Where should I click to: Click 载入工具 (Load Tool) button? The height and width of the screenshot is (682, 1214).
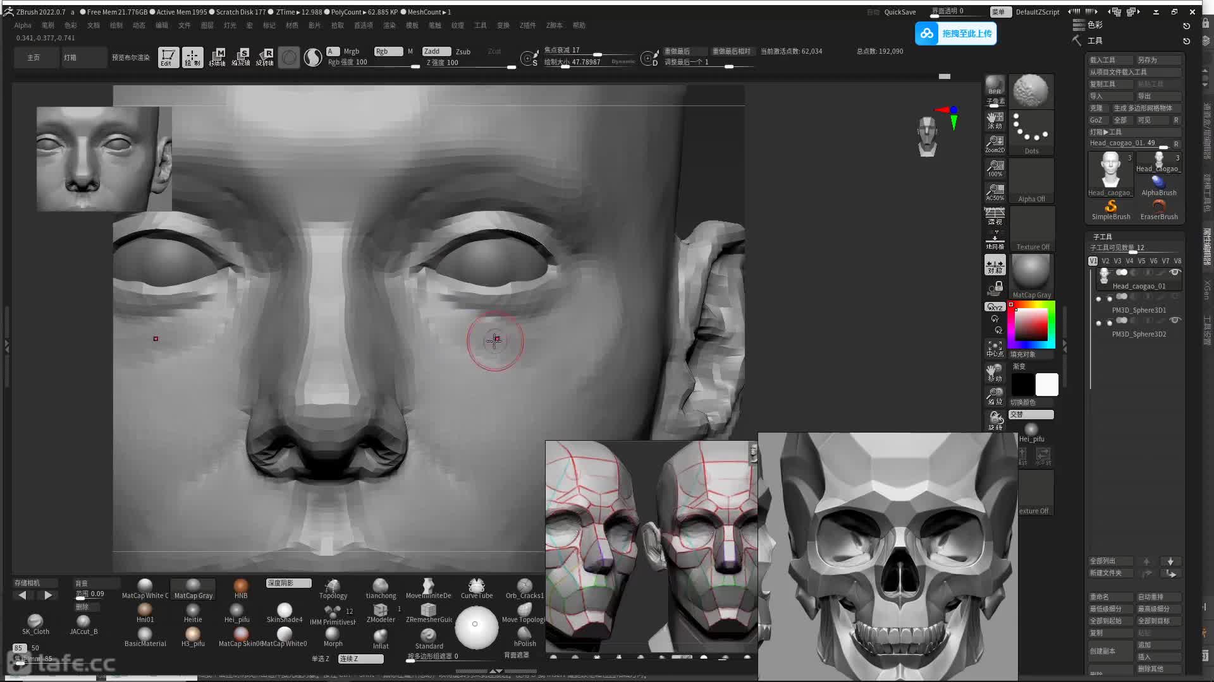click(1110, 60)
